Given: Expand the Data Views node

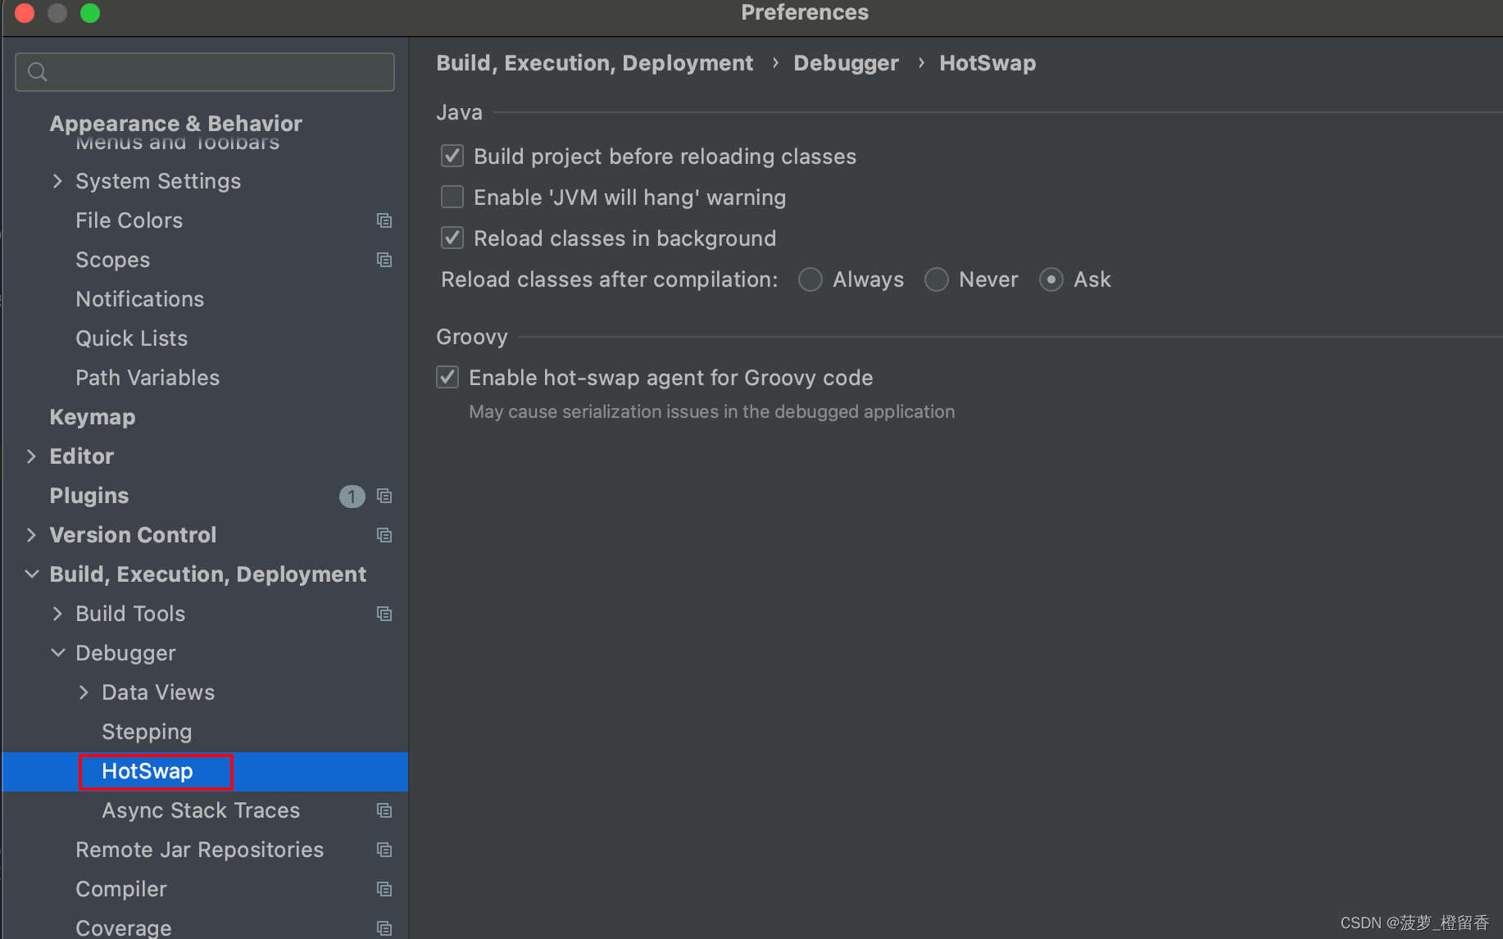Looking at the screenshot, I should click(x=84, y=692).
